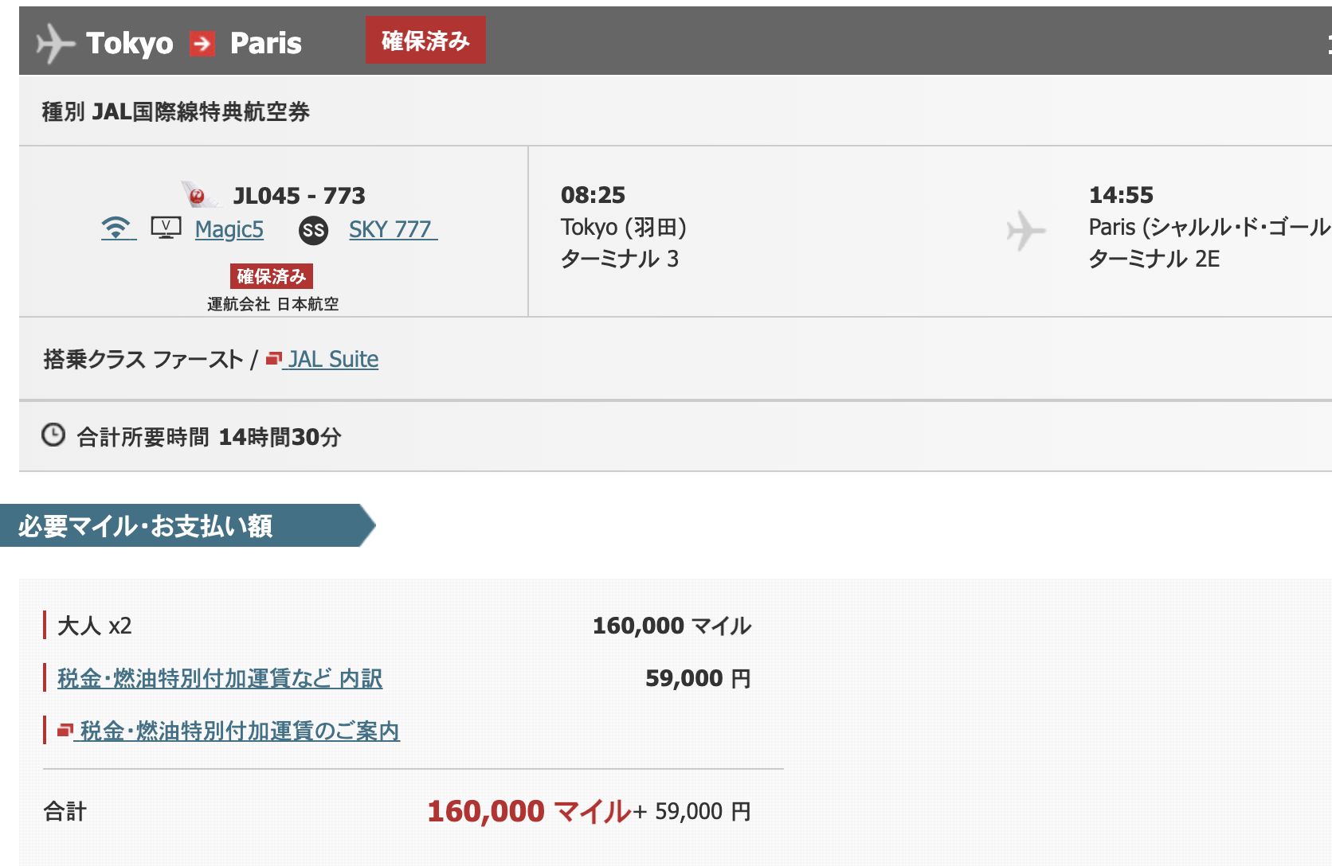
Task: Click the red icon beside JAL Suite
Action: (x=274, y=359)
